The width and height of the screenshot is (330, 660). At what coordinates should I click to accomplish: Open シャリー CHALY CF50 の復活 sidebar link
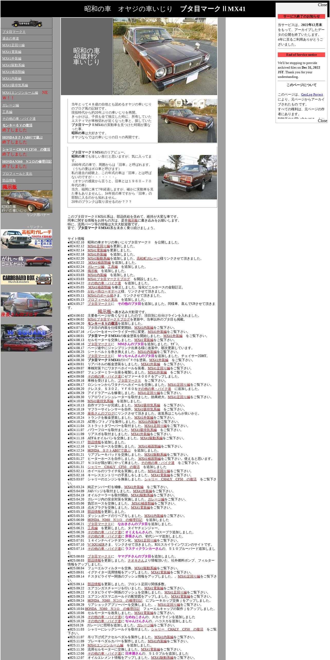[x=26, y=150]
